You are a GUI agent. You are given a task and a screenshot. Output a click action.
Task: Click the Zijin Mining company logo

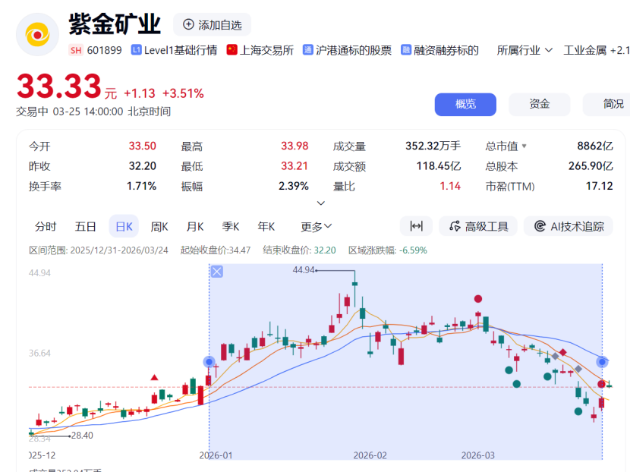(x=37, y=35)
